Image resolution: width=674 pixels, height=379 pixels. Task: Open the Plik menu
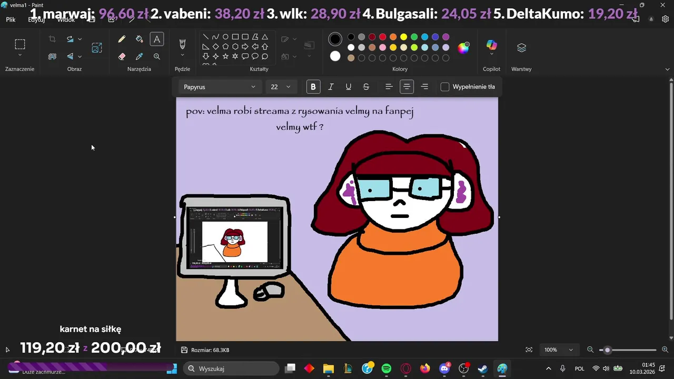click(x=11, y=19)
